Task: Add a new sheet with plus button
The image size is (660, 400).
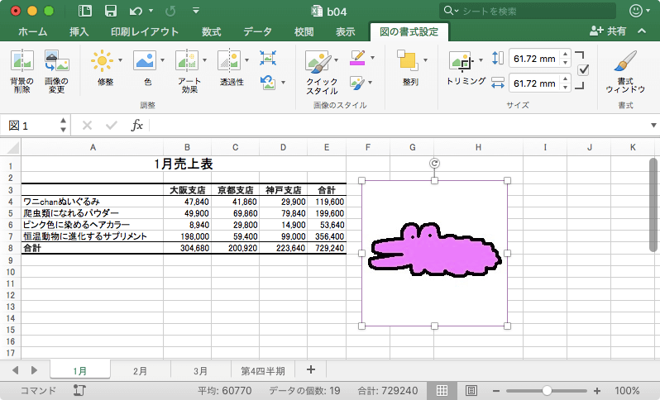Action: click(x=311, y=369)
